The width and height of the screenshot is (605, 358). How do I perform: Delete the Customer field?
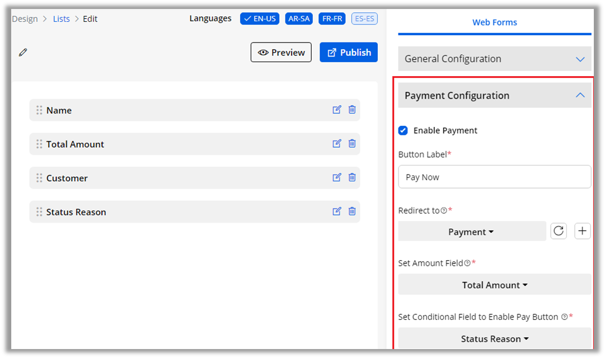click(x=352, y=177)
